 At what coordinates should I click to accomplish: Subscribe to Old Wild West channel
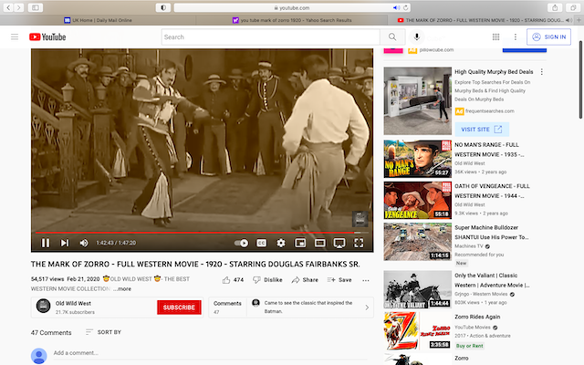point(179,308)
